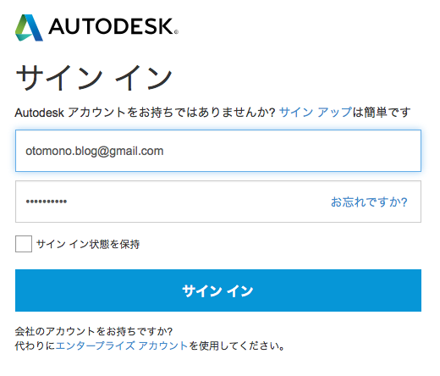Click the blue サイン イン submit button
This screenshot has width=440, height=376.
coord(218,290)
